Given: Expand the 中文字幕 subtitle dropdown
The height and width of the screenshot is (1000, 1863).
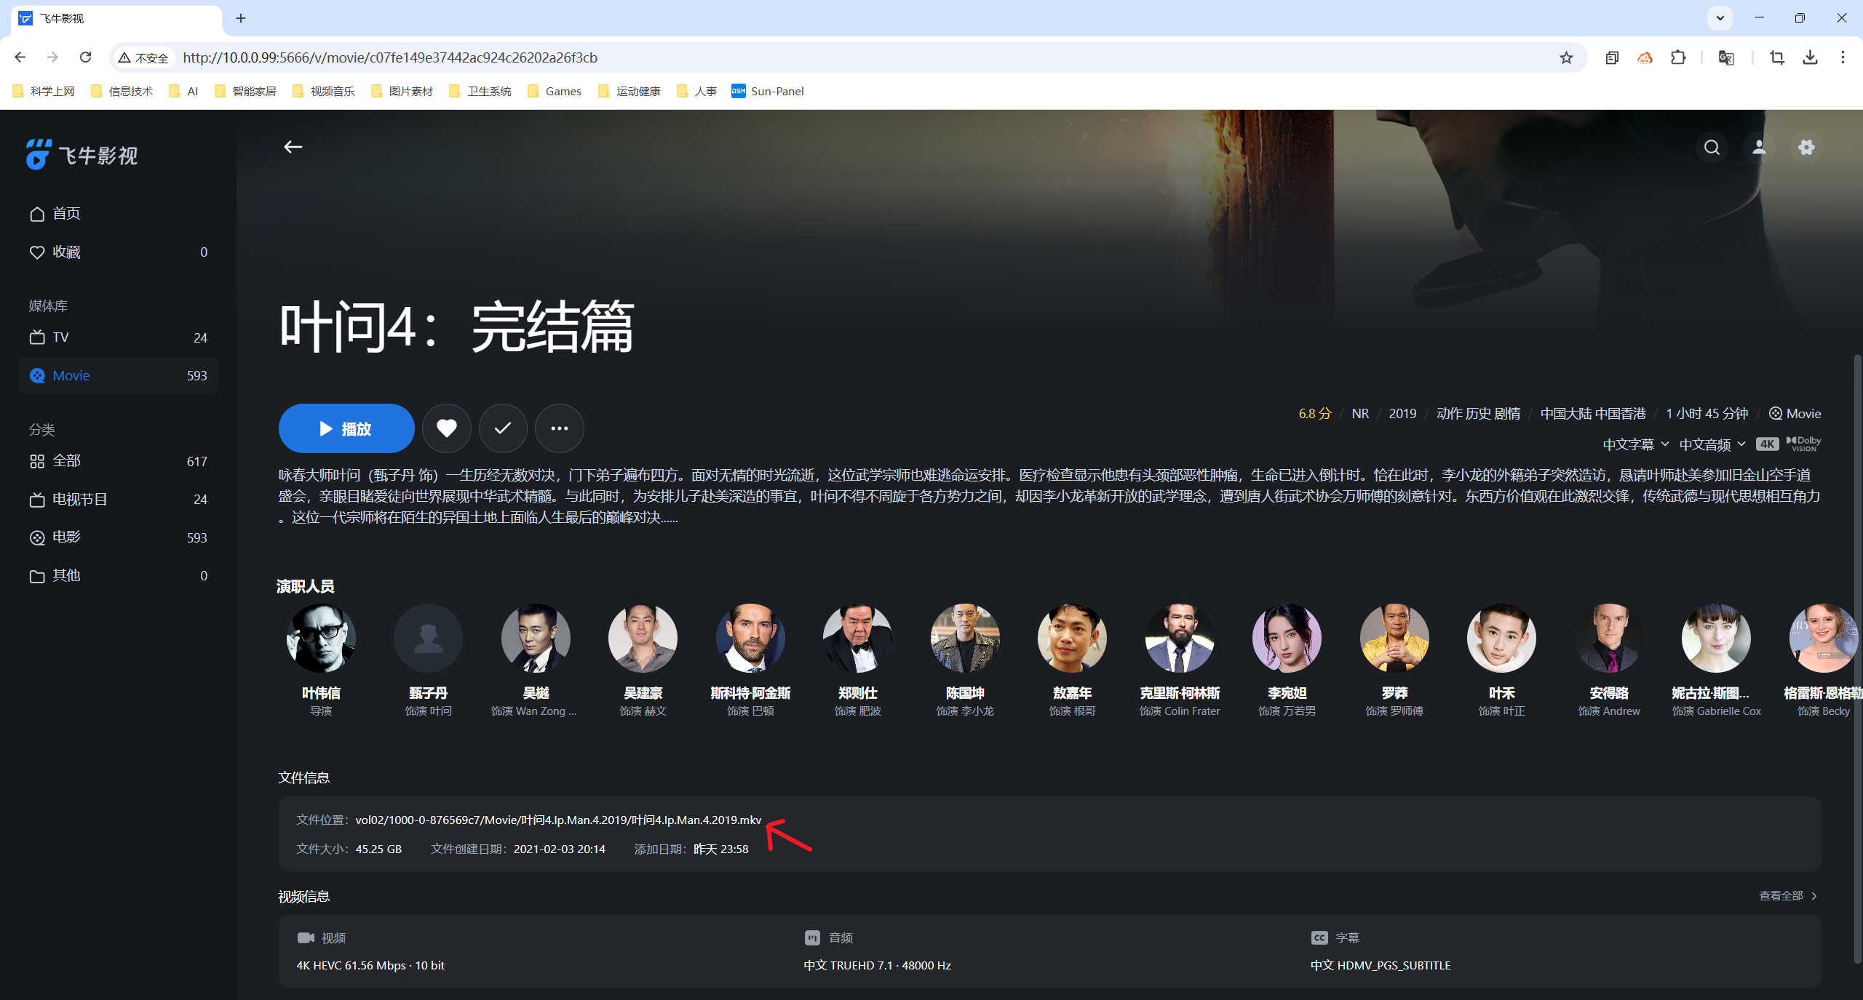Looking at the screenshot, I should point(1635,444).
